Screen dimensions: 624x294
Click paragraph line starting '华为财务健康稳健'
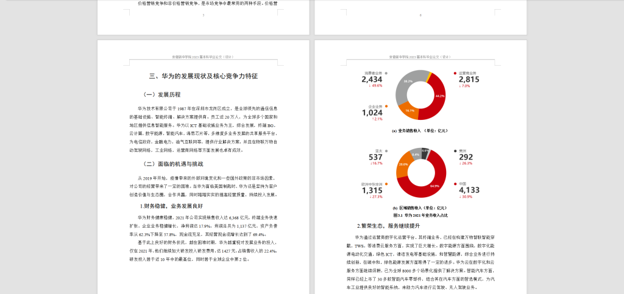click(x=208, y=218)
